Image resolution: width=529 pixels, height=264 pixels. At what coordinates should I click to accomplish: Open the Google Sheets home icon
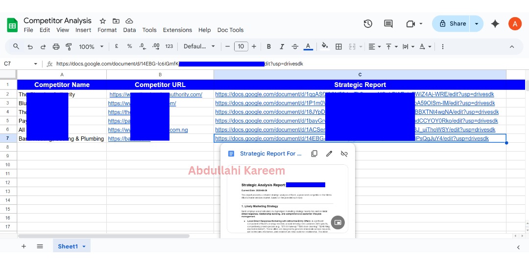coord(12,25)
